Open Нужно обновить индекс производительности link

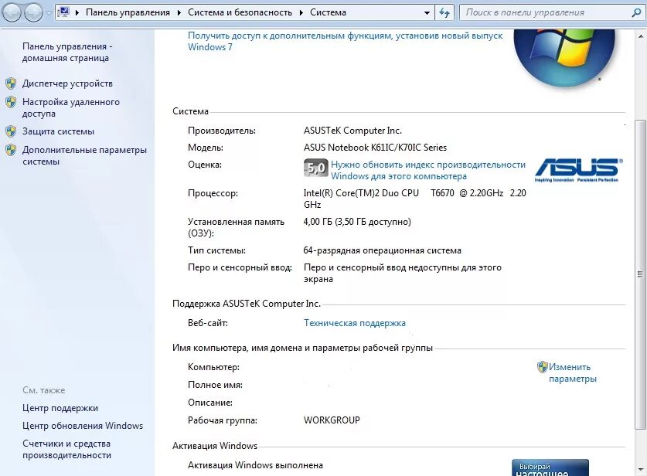point(428,170)
